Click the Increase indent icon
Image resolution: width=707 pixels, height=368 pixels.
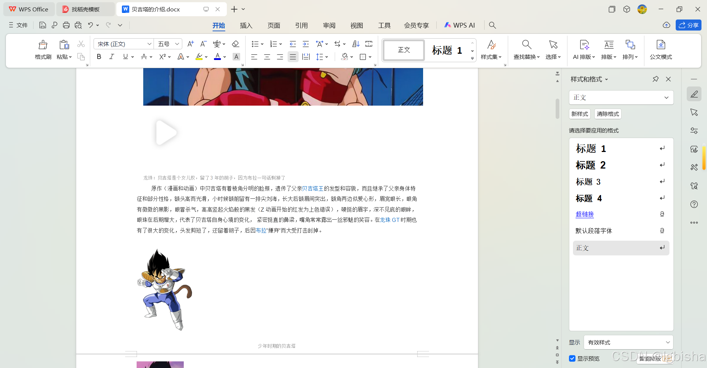point(306,44)
